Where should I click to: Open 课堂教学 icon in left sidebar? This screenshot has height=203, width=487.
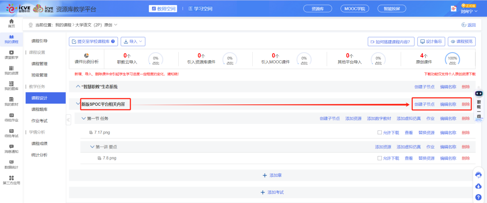[12, 53]
